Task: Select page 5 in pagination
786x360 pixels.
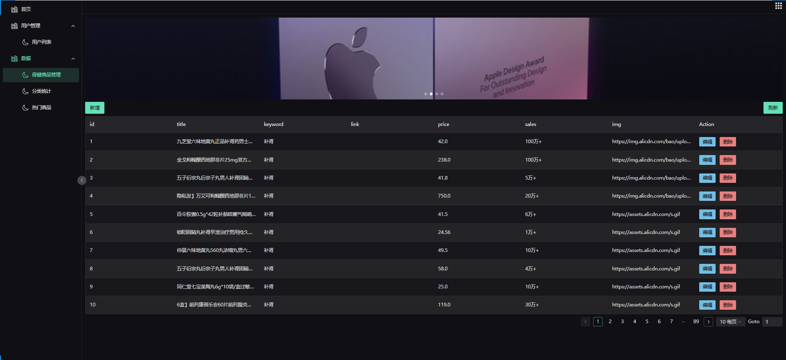Action: (x=647, y=322)
